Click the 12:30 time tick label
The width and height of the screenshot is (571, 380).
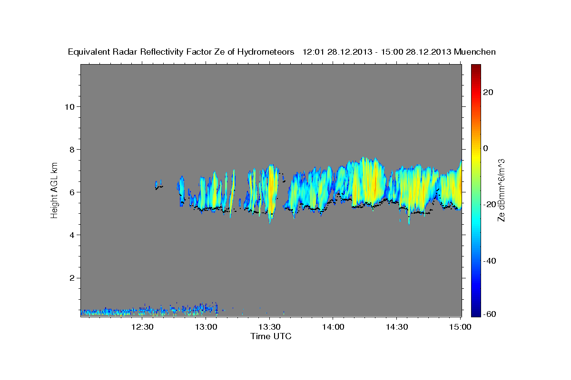click(x=143, y=327)
